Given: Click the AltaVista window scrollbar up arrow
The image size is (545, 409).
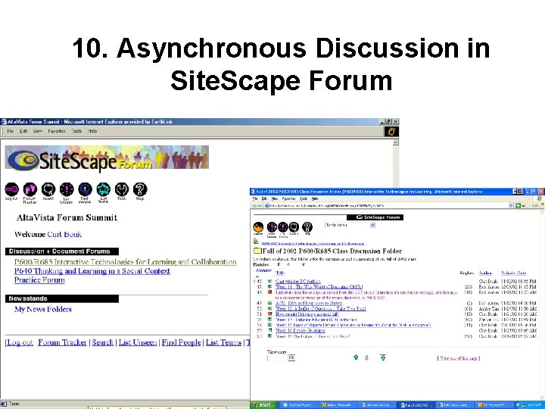Looking at the screenshot, I should tap(396, 142).
